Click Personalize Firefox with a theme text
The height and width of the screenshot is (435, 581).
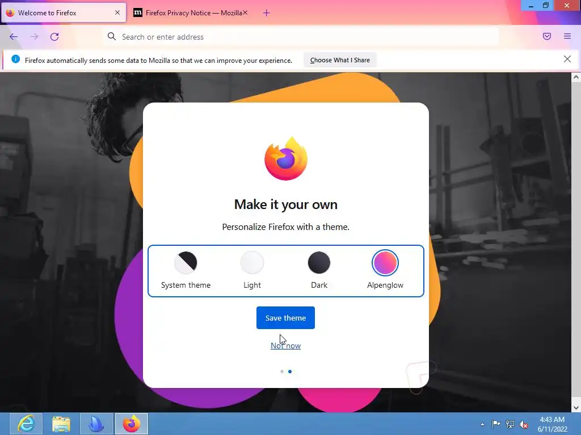(x=286, y=227)
